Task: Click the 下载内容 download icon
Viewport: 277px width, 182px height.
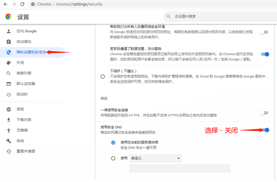Action: click(9, 120)
